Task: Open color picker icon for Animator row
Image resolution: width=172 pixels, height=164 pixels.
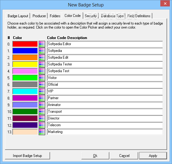Action: click(42, 105)
